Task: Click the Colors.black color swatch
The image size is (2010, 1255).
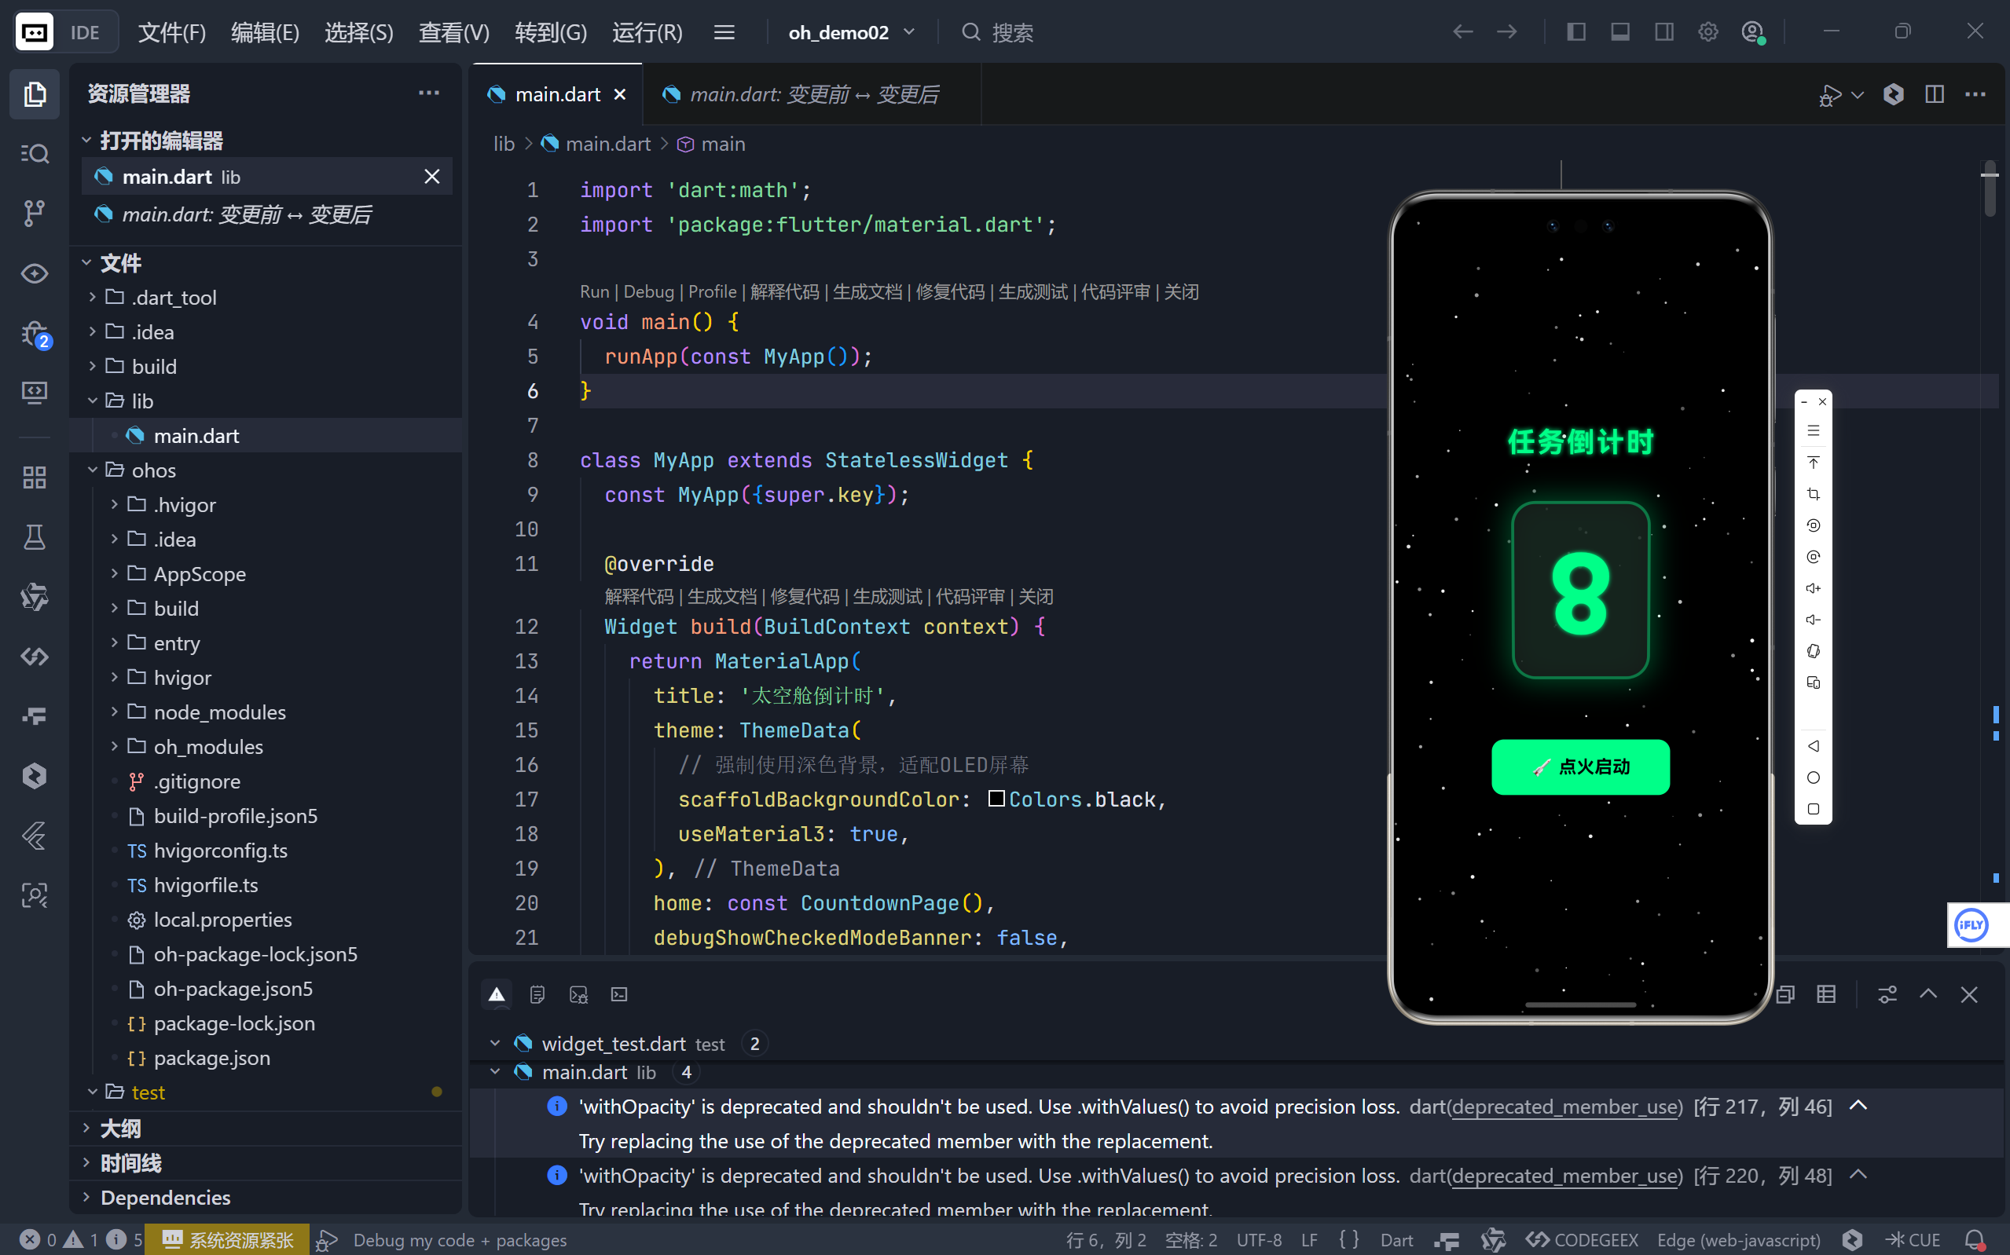Action: click(996, 799)
